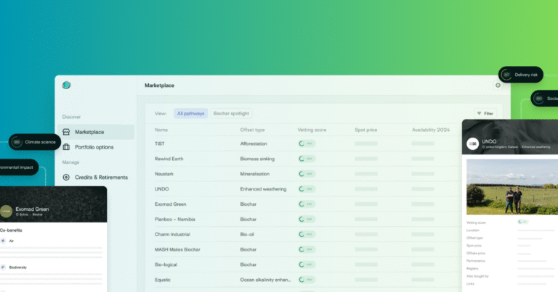
Task: Click the Marketplace page title
Action: point(159,85)
